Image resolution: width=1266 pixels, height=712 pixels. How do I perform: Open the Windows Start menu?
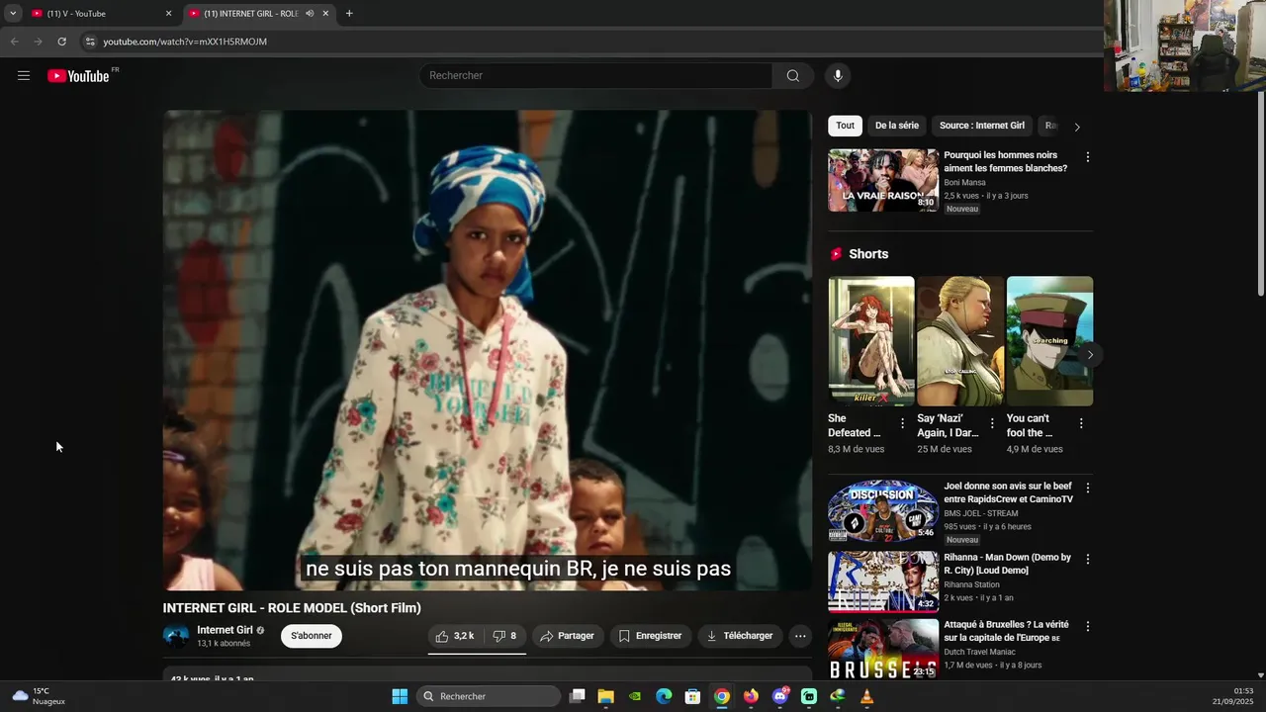[400, 696]
